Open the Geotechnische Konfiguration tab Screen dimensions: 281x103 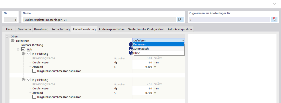tap(146, 29)
